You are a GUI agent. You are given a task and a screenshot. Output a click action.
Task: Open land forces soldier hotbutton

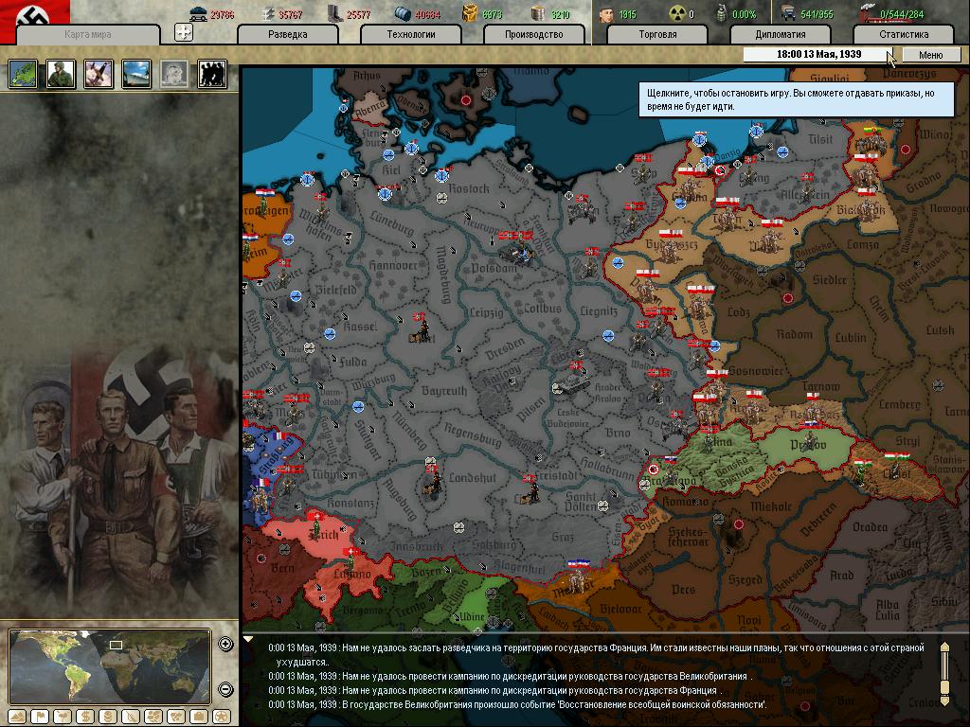pos(61,74)
